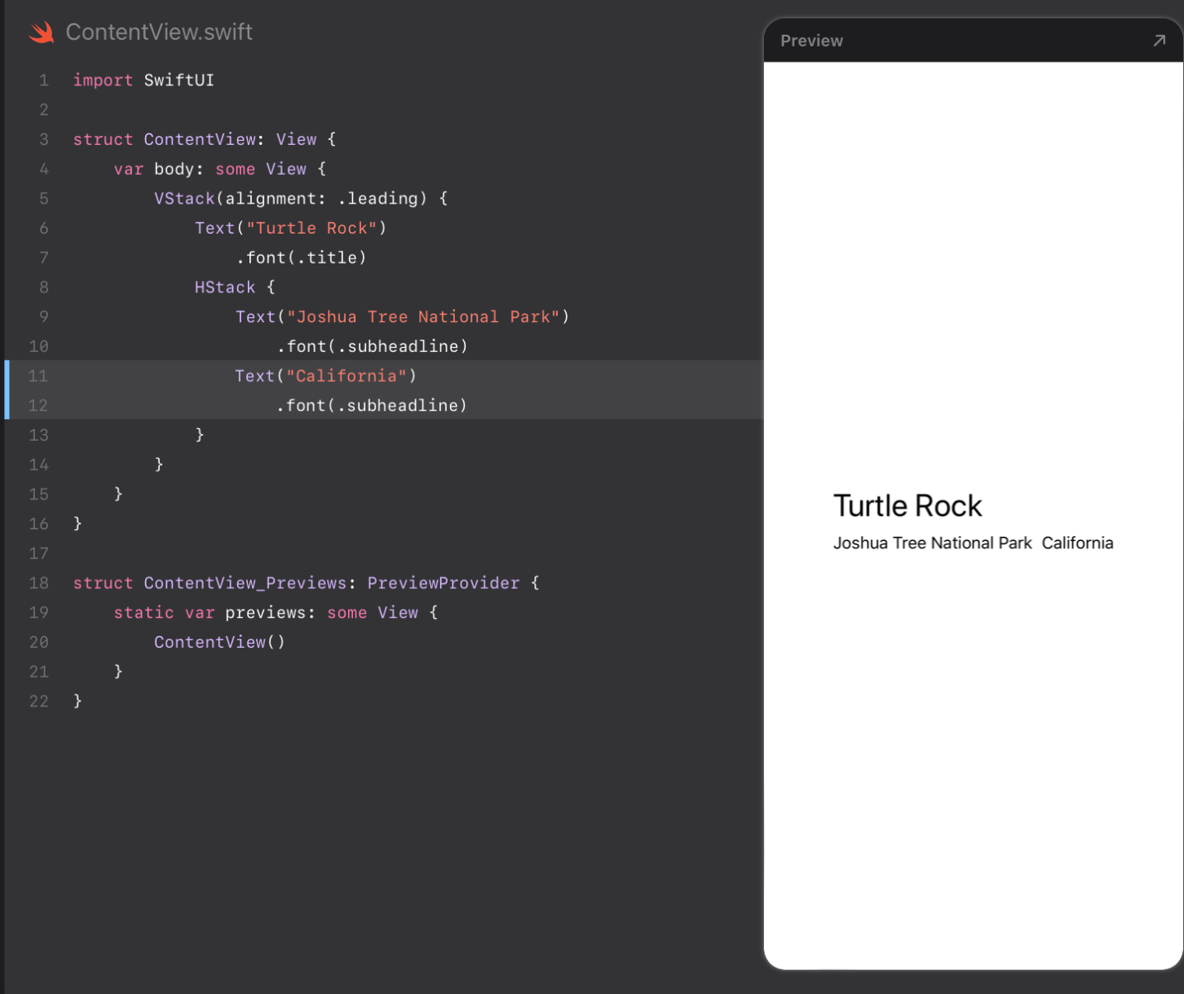Click line number 18 in gutter
1184x994 pixels.
[x=38, y=583]
